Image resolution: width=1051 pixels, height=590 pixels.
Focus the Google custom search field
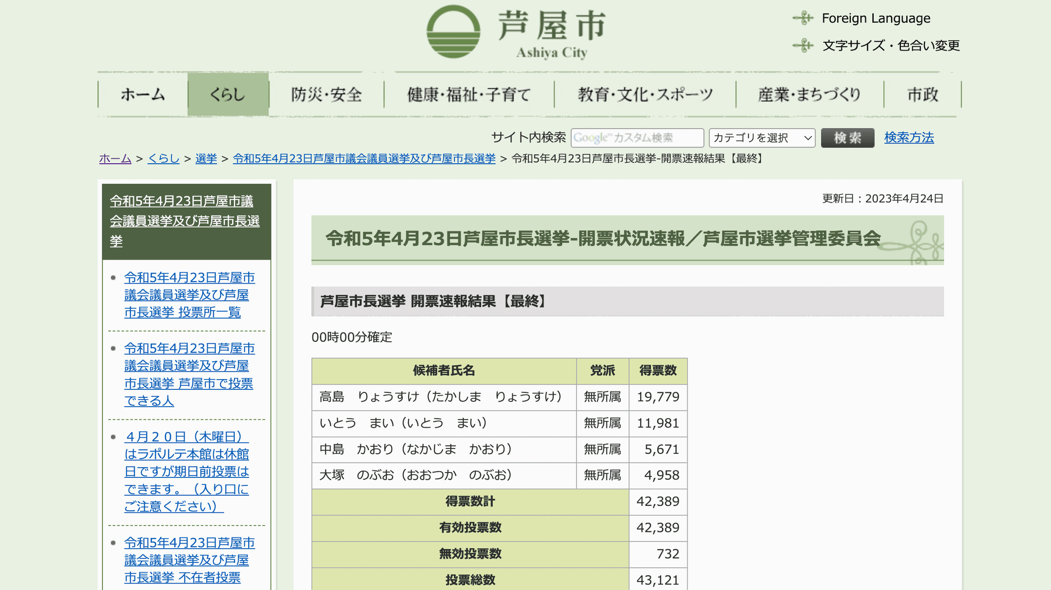637,138
